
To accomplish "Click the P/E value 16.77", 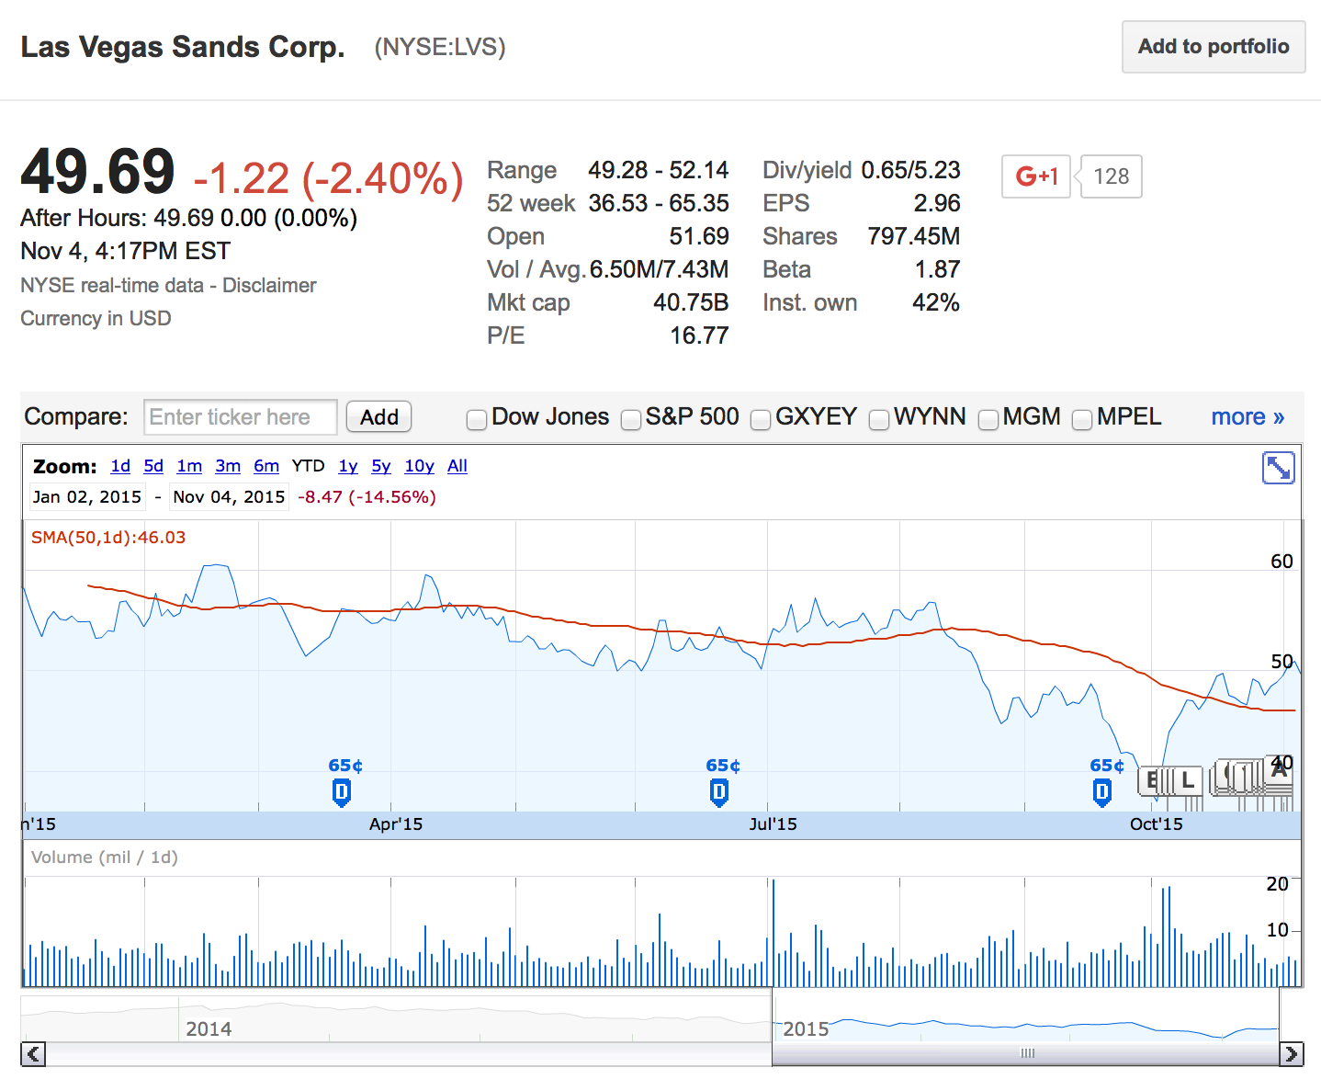I will point(699,335).
